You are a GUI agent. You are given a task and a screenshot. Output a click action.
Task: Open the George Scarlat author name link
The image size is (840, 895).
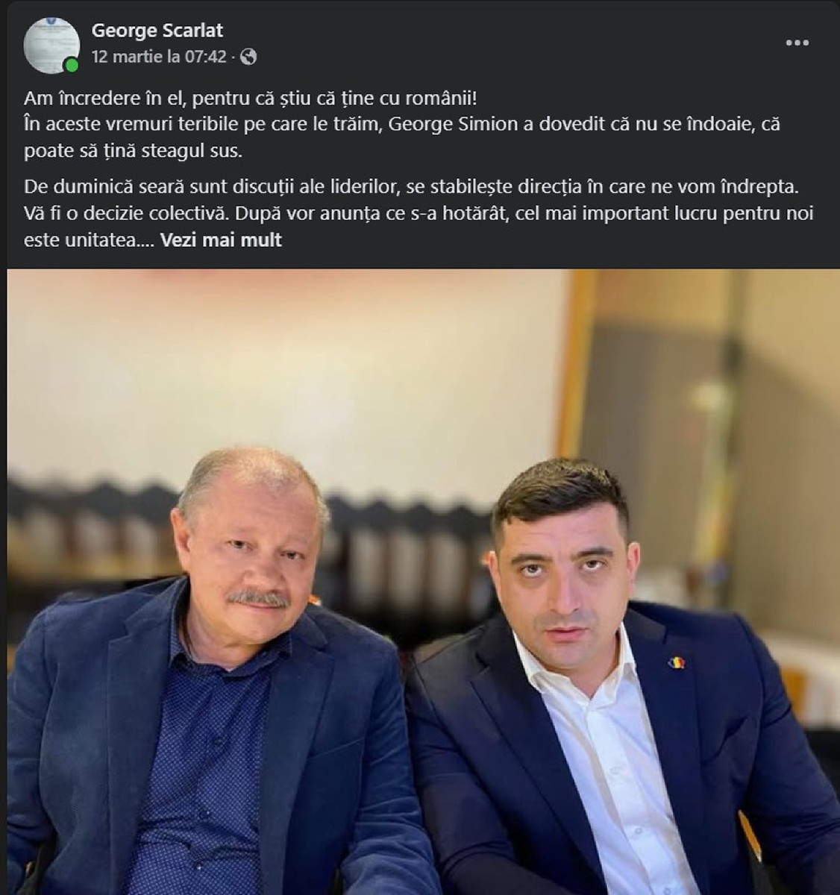pyautogui.click(x=157, y=31)
